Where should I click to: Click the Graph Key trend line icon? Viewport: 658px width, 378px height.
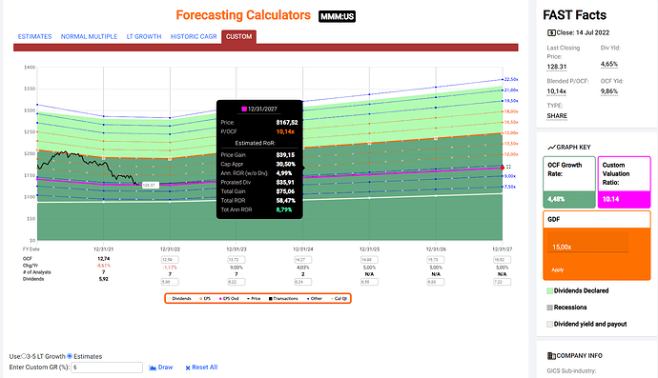pyautogui.click(x=551, y=147)
